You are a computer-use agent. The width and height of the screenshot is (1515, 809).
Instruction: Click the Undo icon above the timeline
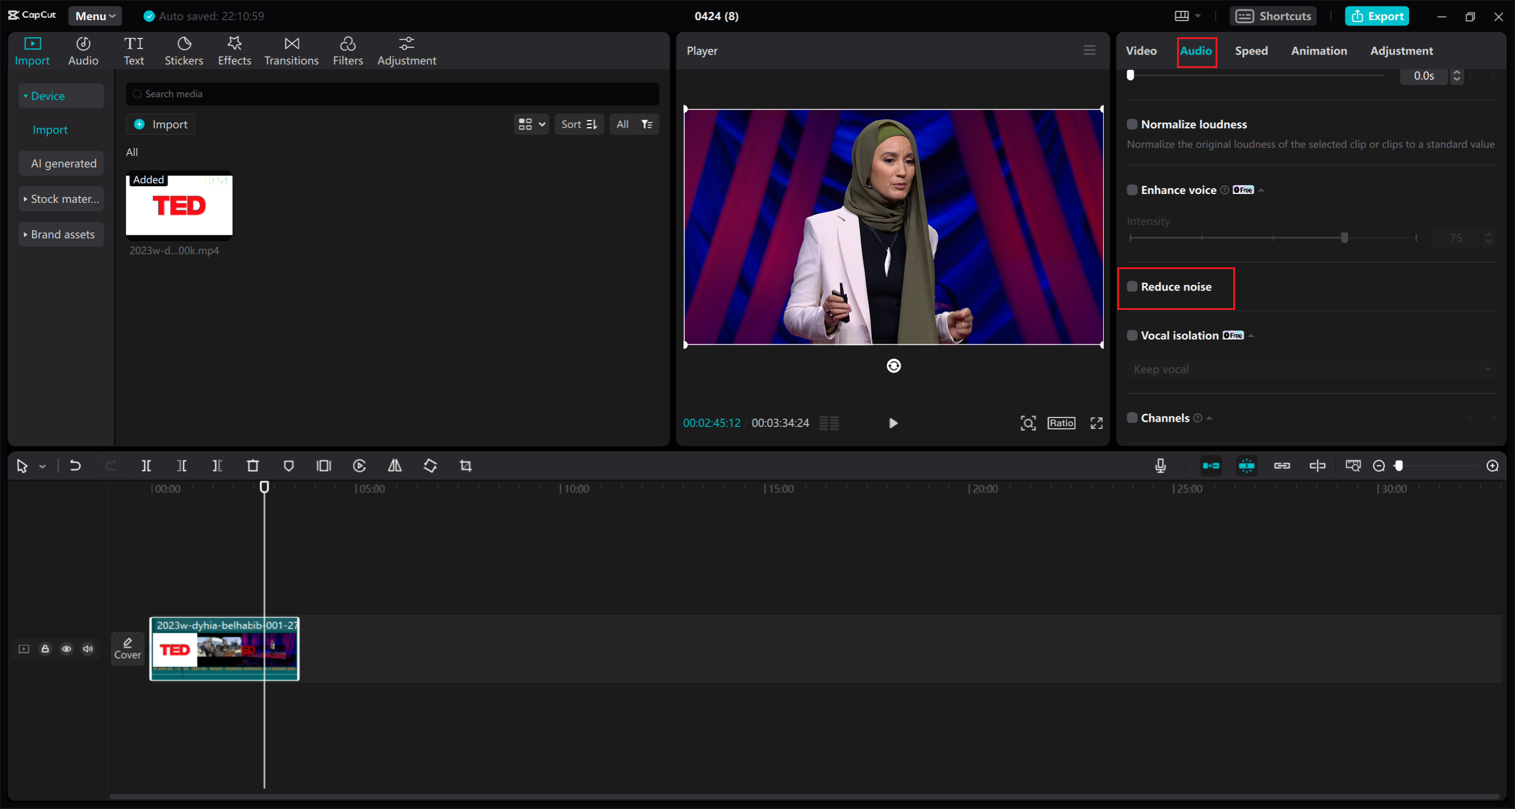[75, 465]
